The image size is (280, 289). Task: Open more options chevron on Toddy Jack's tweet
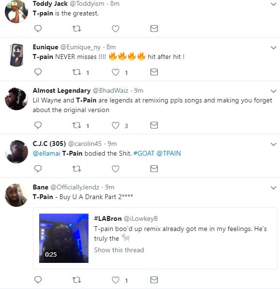pos(273,4)
